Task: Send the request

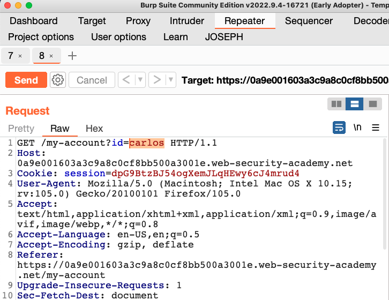Action: click(26, 80)
